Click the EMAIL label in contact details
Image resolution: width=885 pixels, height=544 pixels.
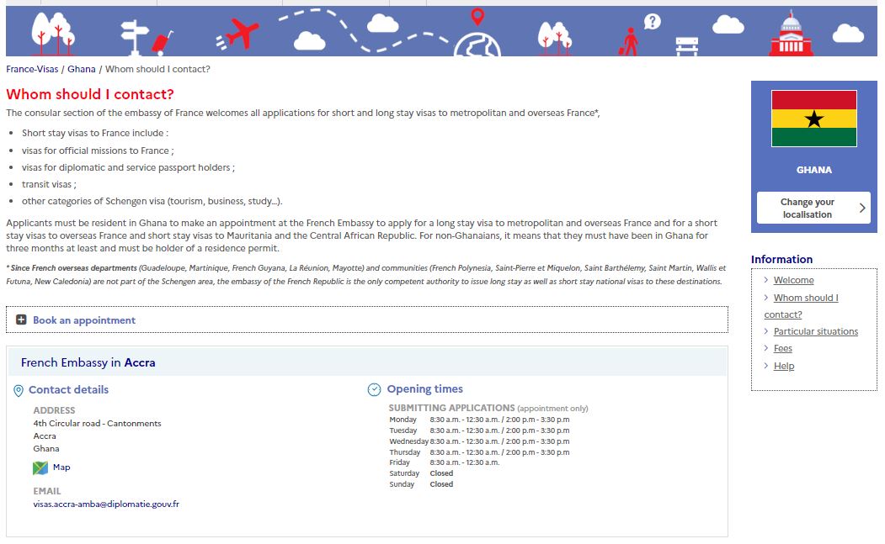click(x=47, y=491)
